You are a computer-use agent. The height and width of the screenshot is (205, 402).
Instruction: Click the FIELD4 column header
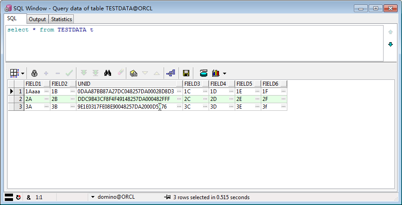[222, 84]
